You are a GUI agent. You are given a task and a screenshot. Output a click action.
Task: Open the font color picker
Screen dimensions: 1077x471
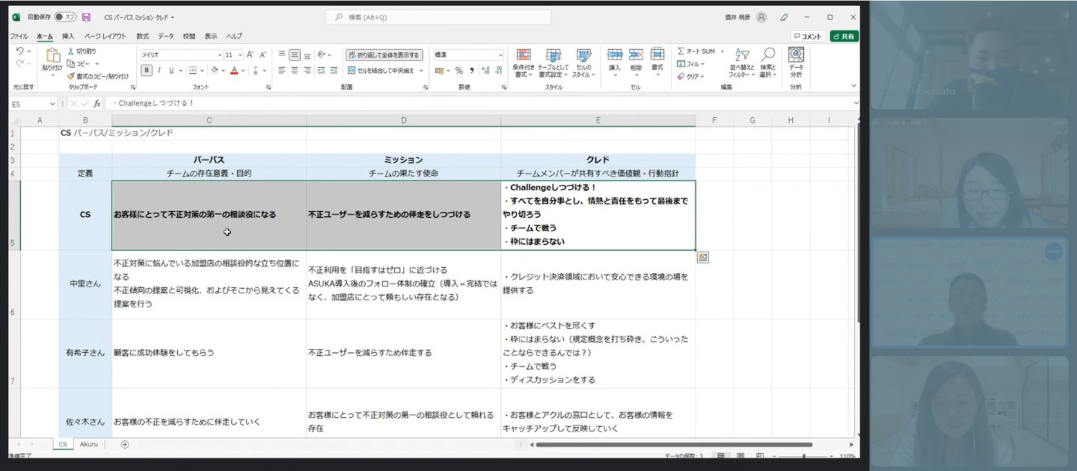pos(243,71)
